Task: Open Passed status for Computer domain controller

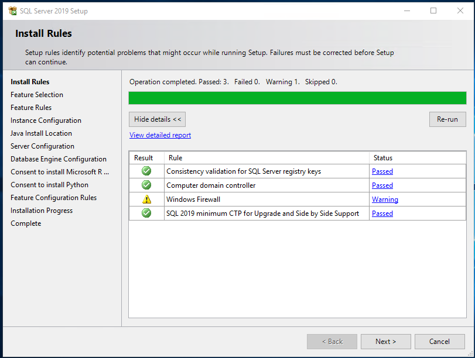Action: 382,185
